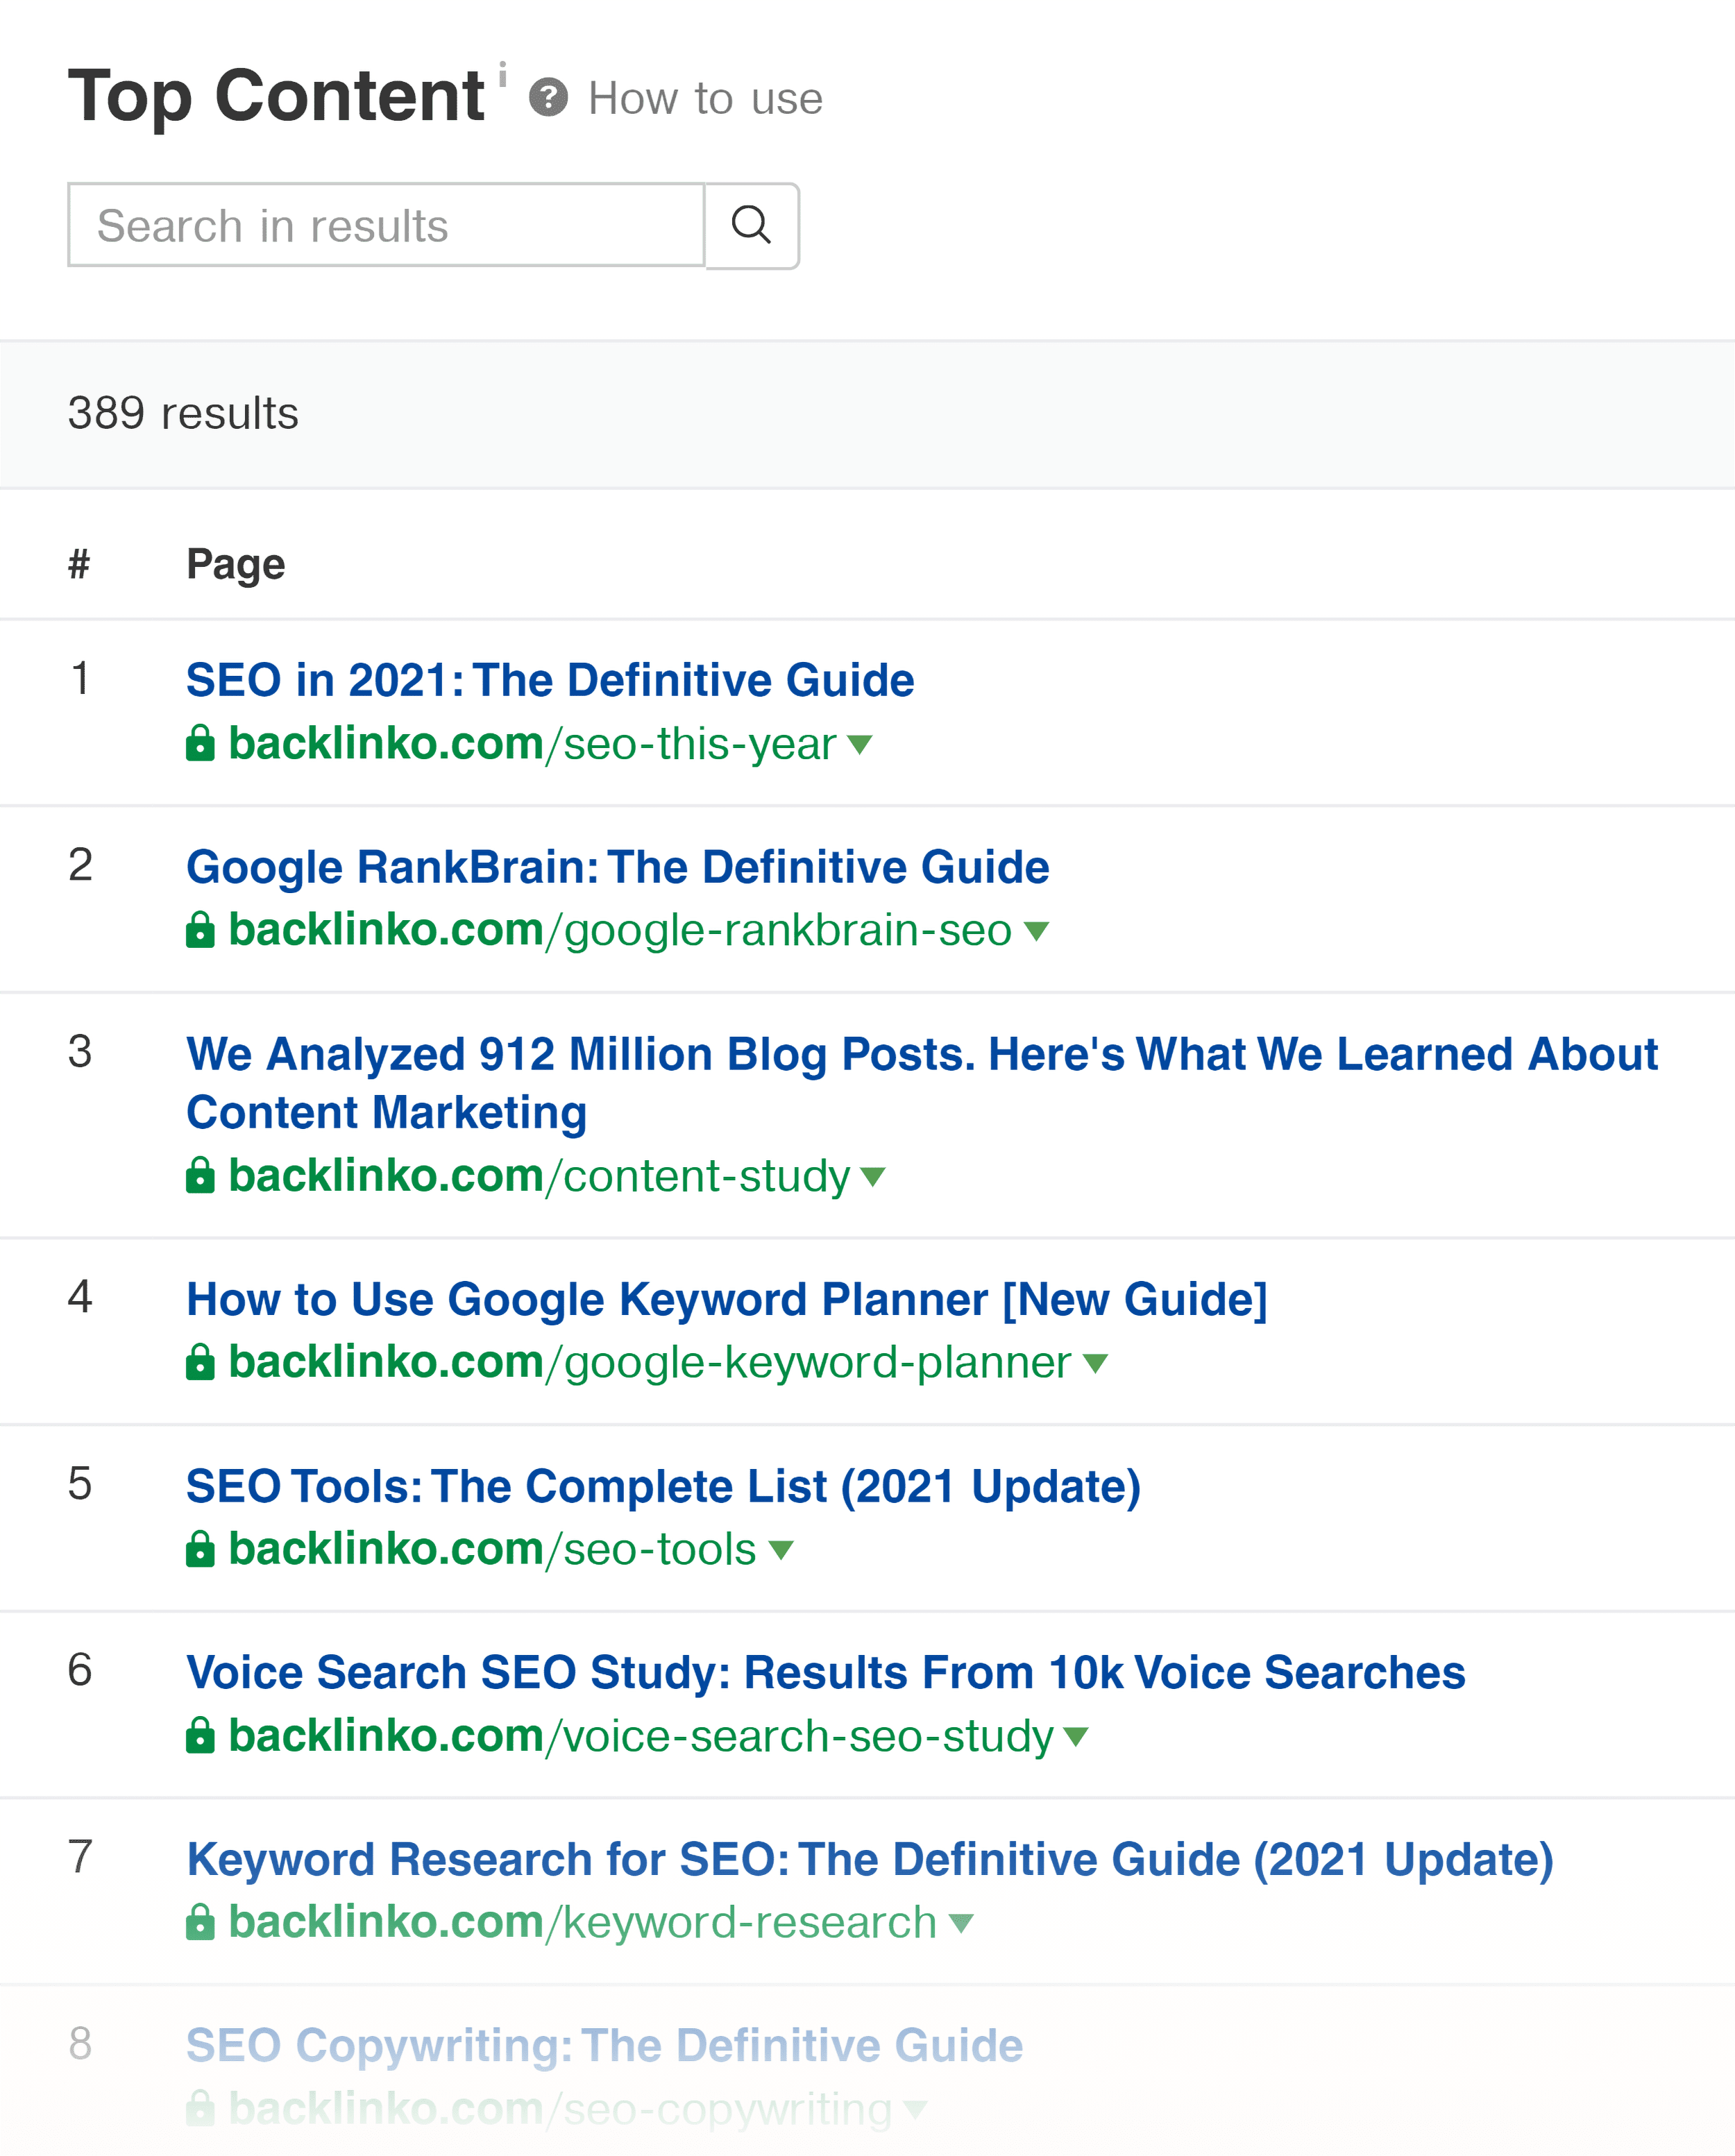The image size is (1735, 2156).
Task: Expand dropdown arrow after seo-copywriting URL
Action: (914, 2110)
